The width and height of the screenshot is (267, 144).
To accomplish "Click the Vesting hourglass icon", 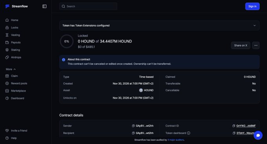I will pyautogui.click(x=7, y=35).
